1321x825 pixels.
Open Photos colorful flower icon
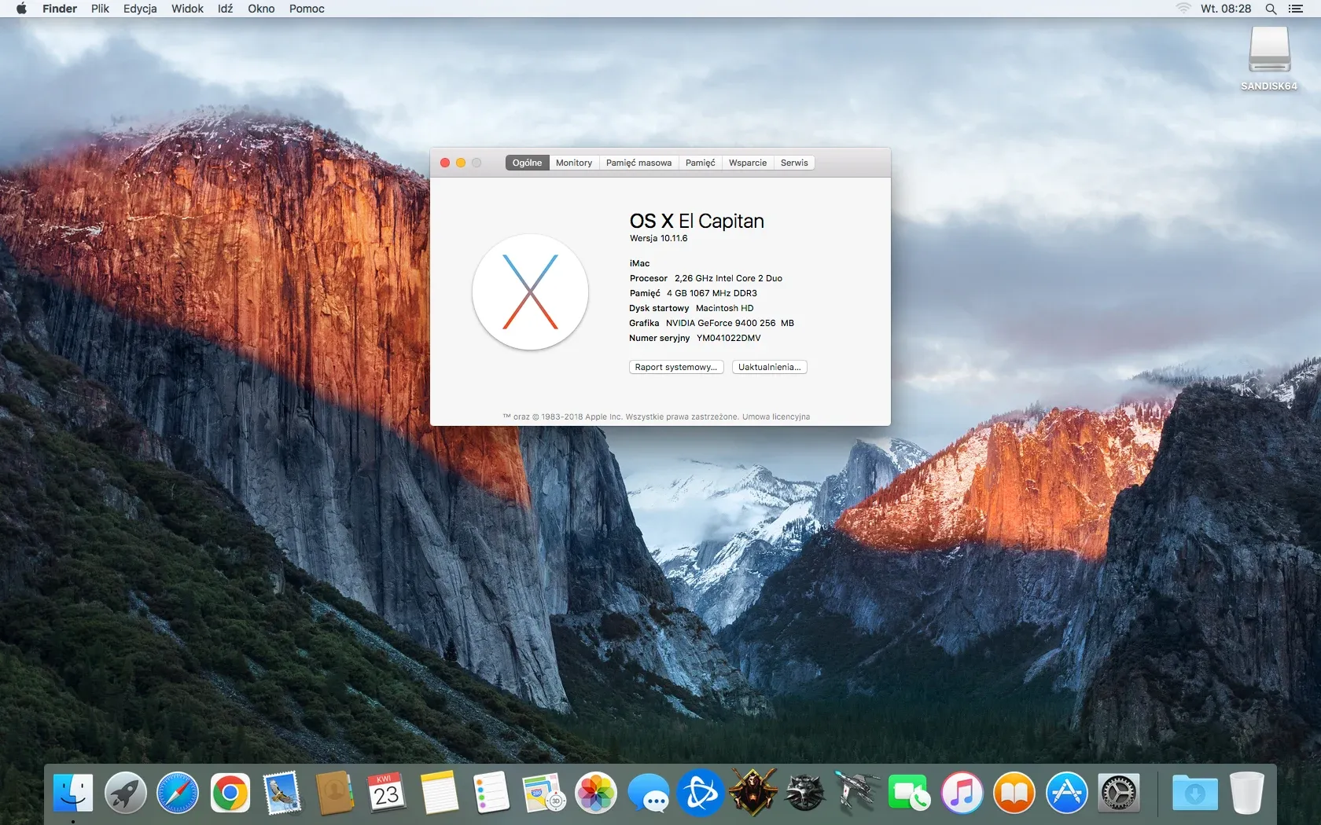click(x=596, y=793)
